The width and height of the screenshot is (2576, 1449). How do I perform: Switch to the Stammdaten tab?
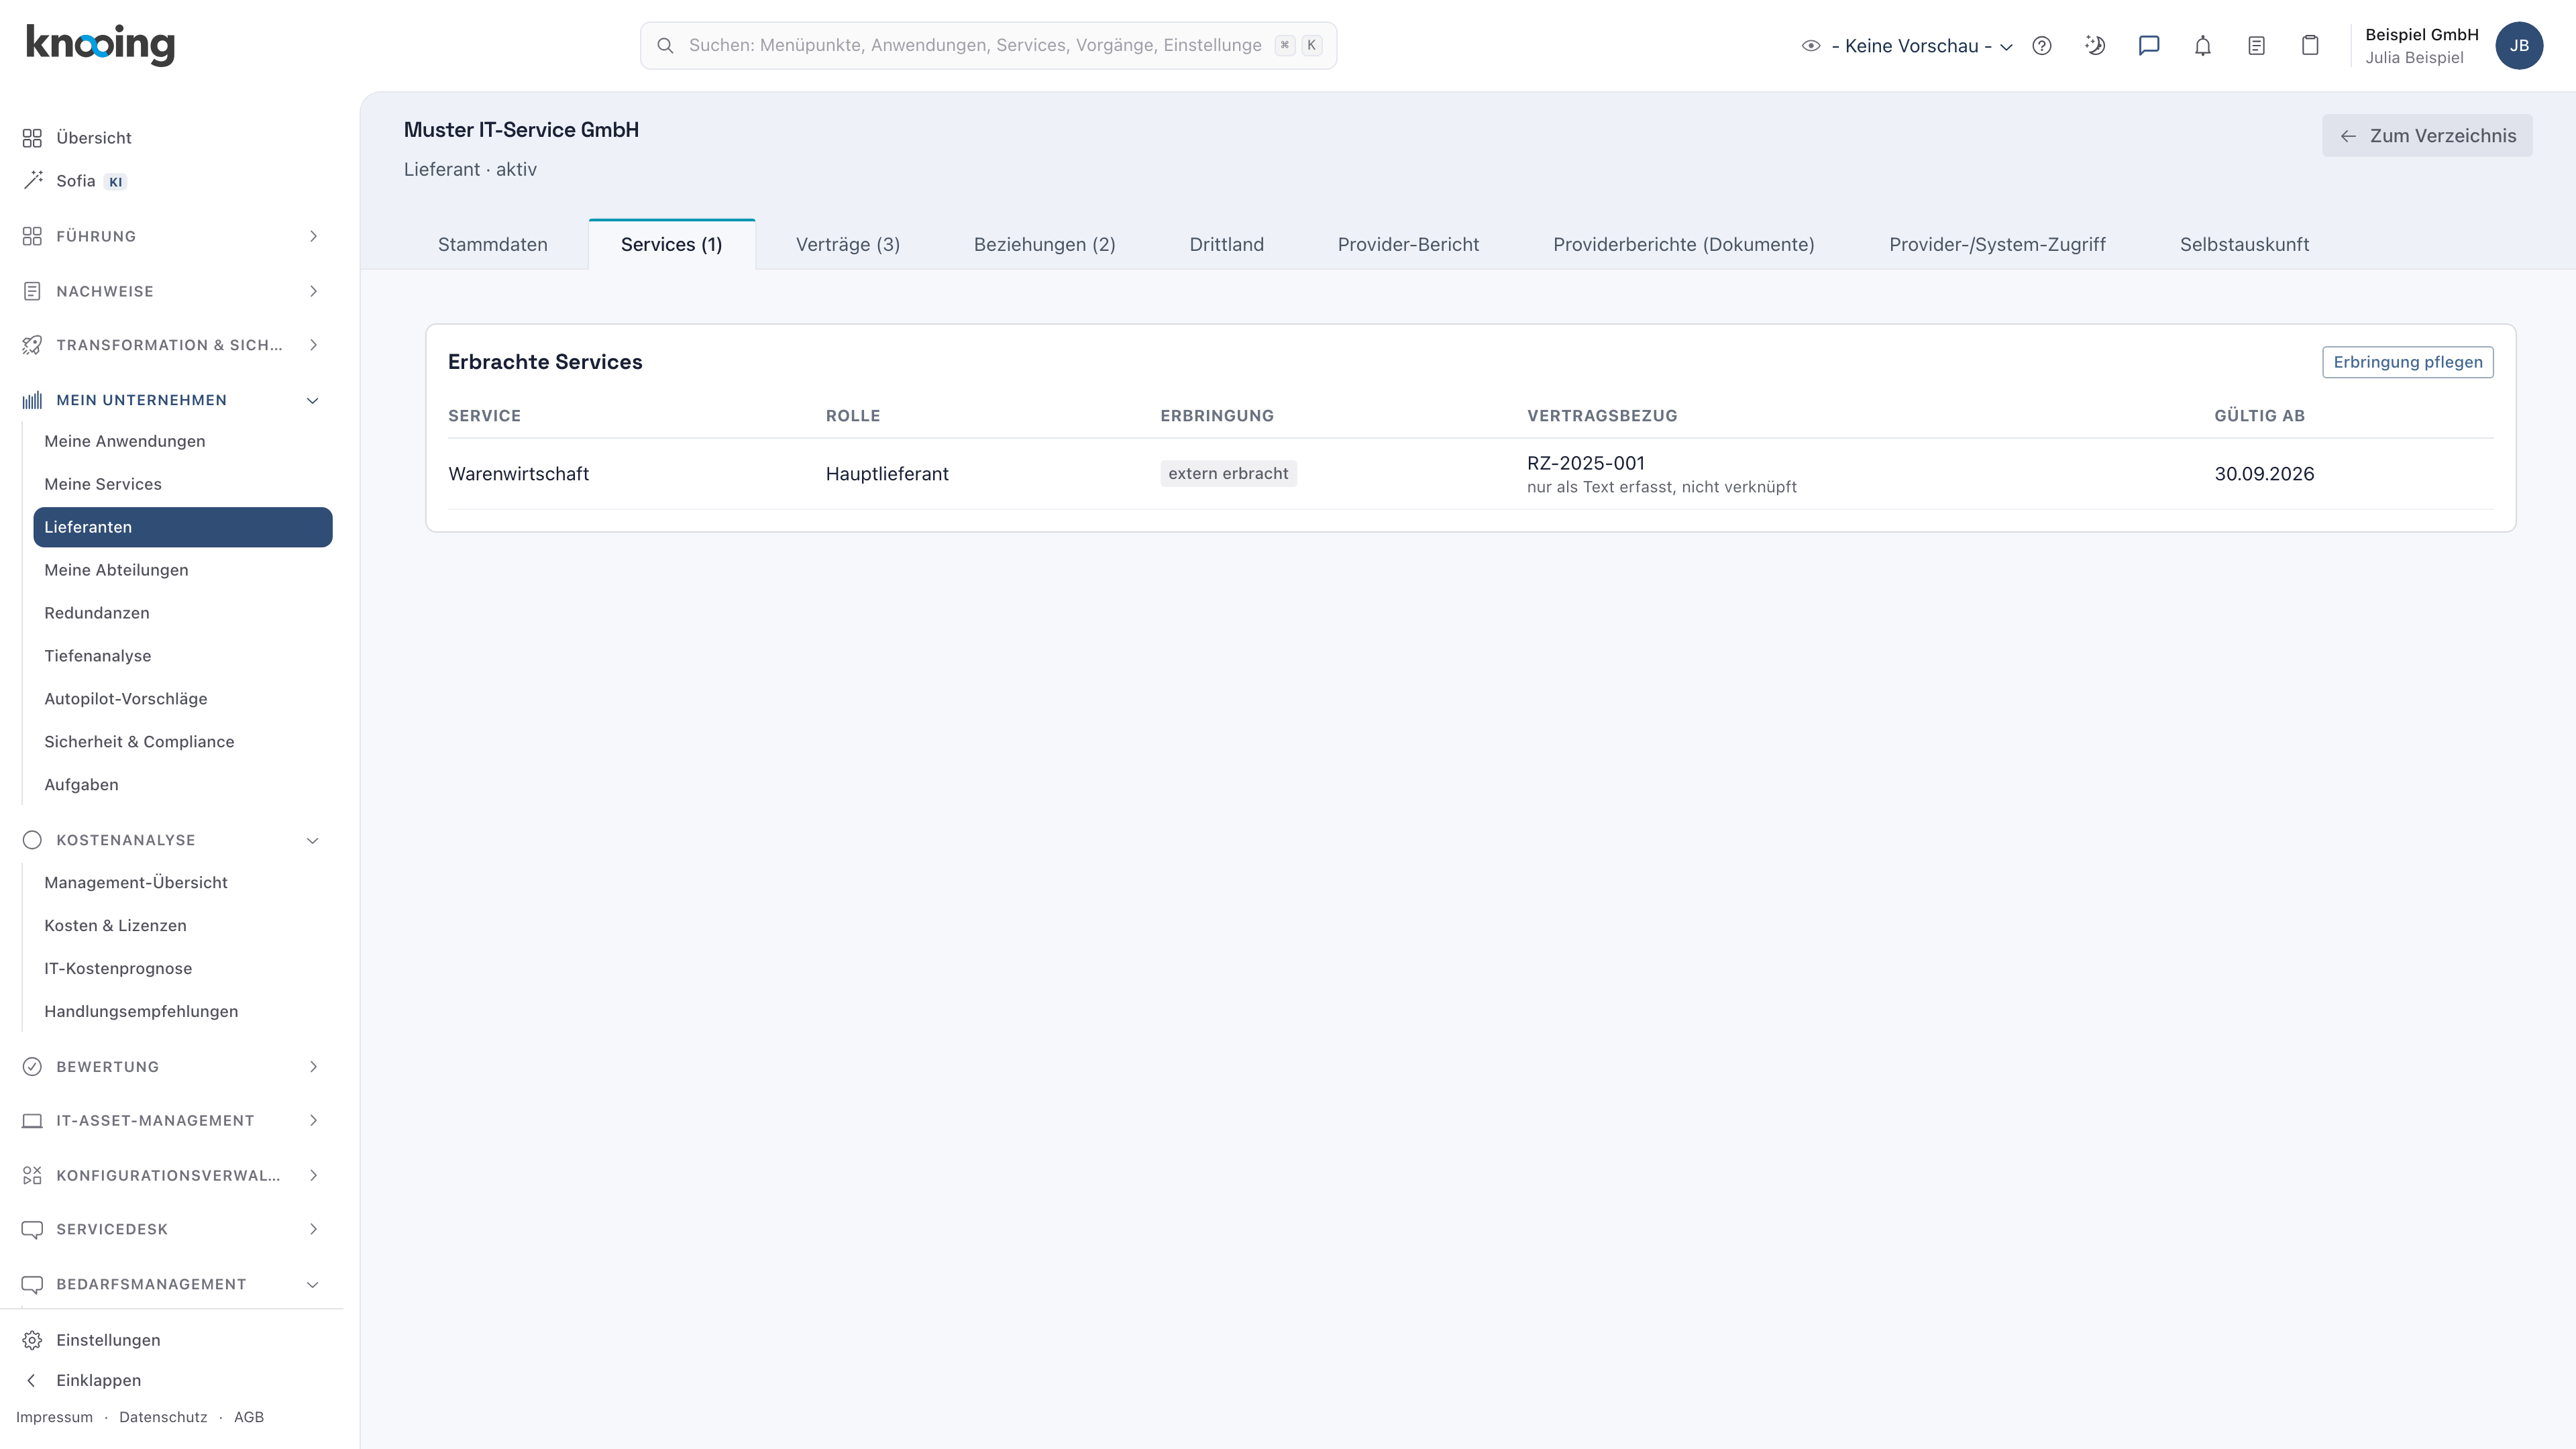click(493, 245)
